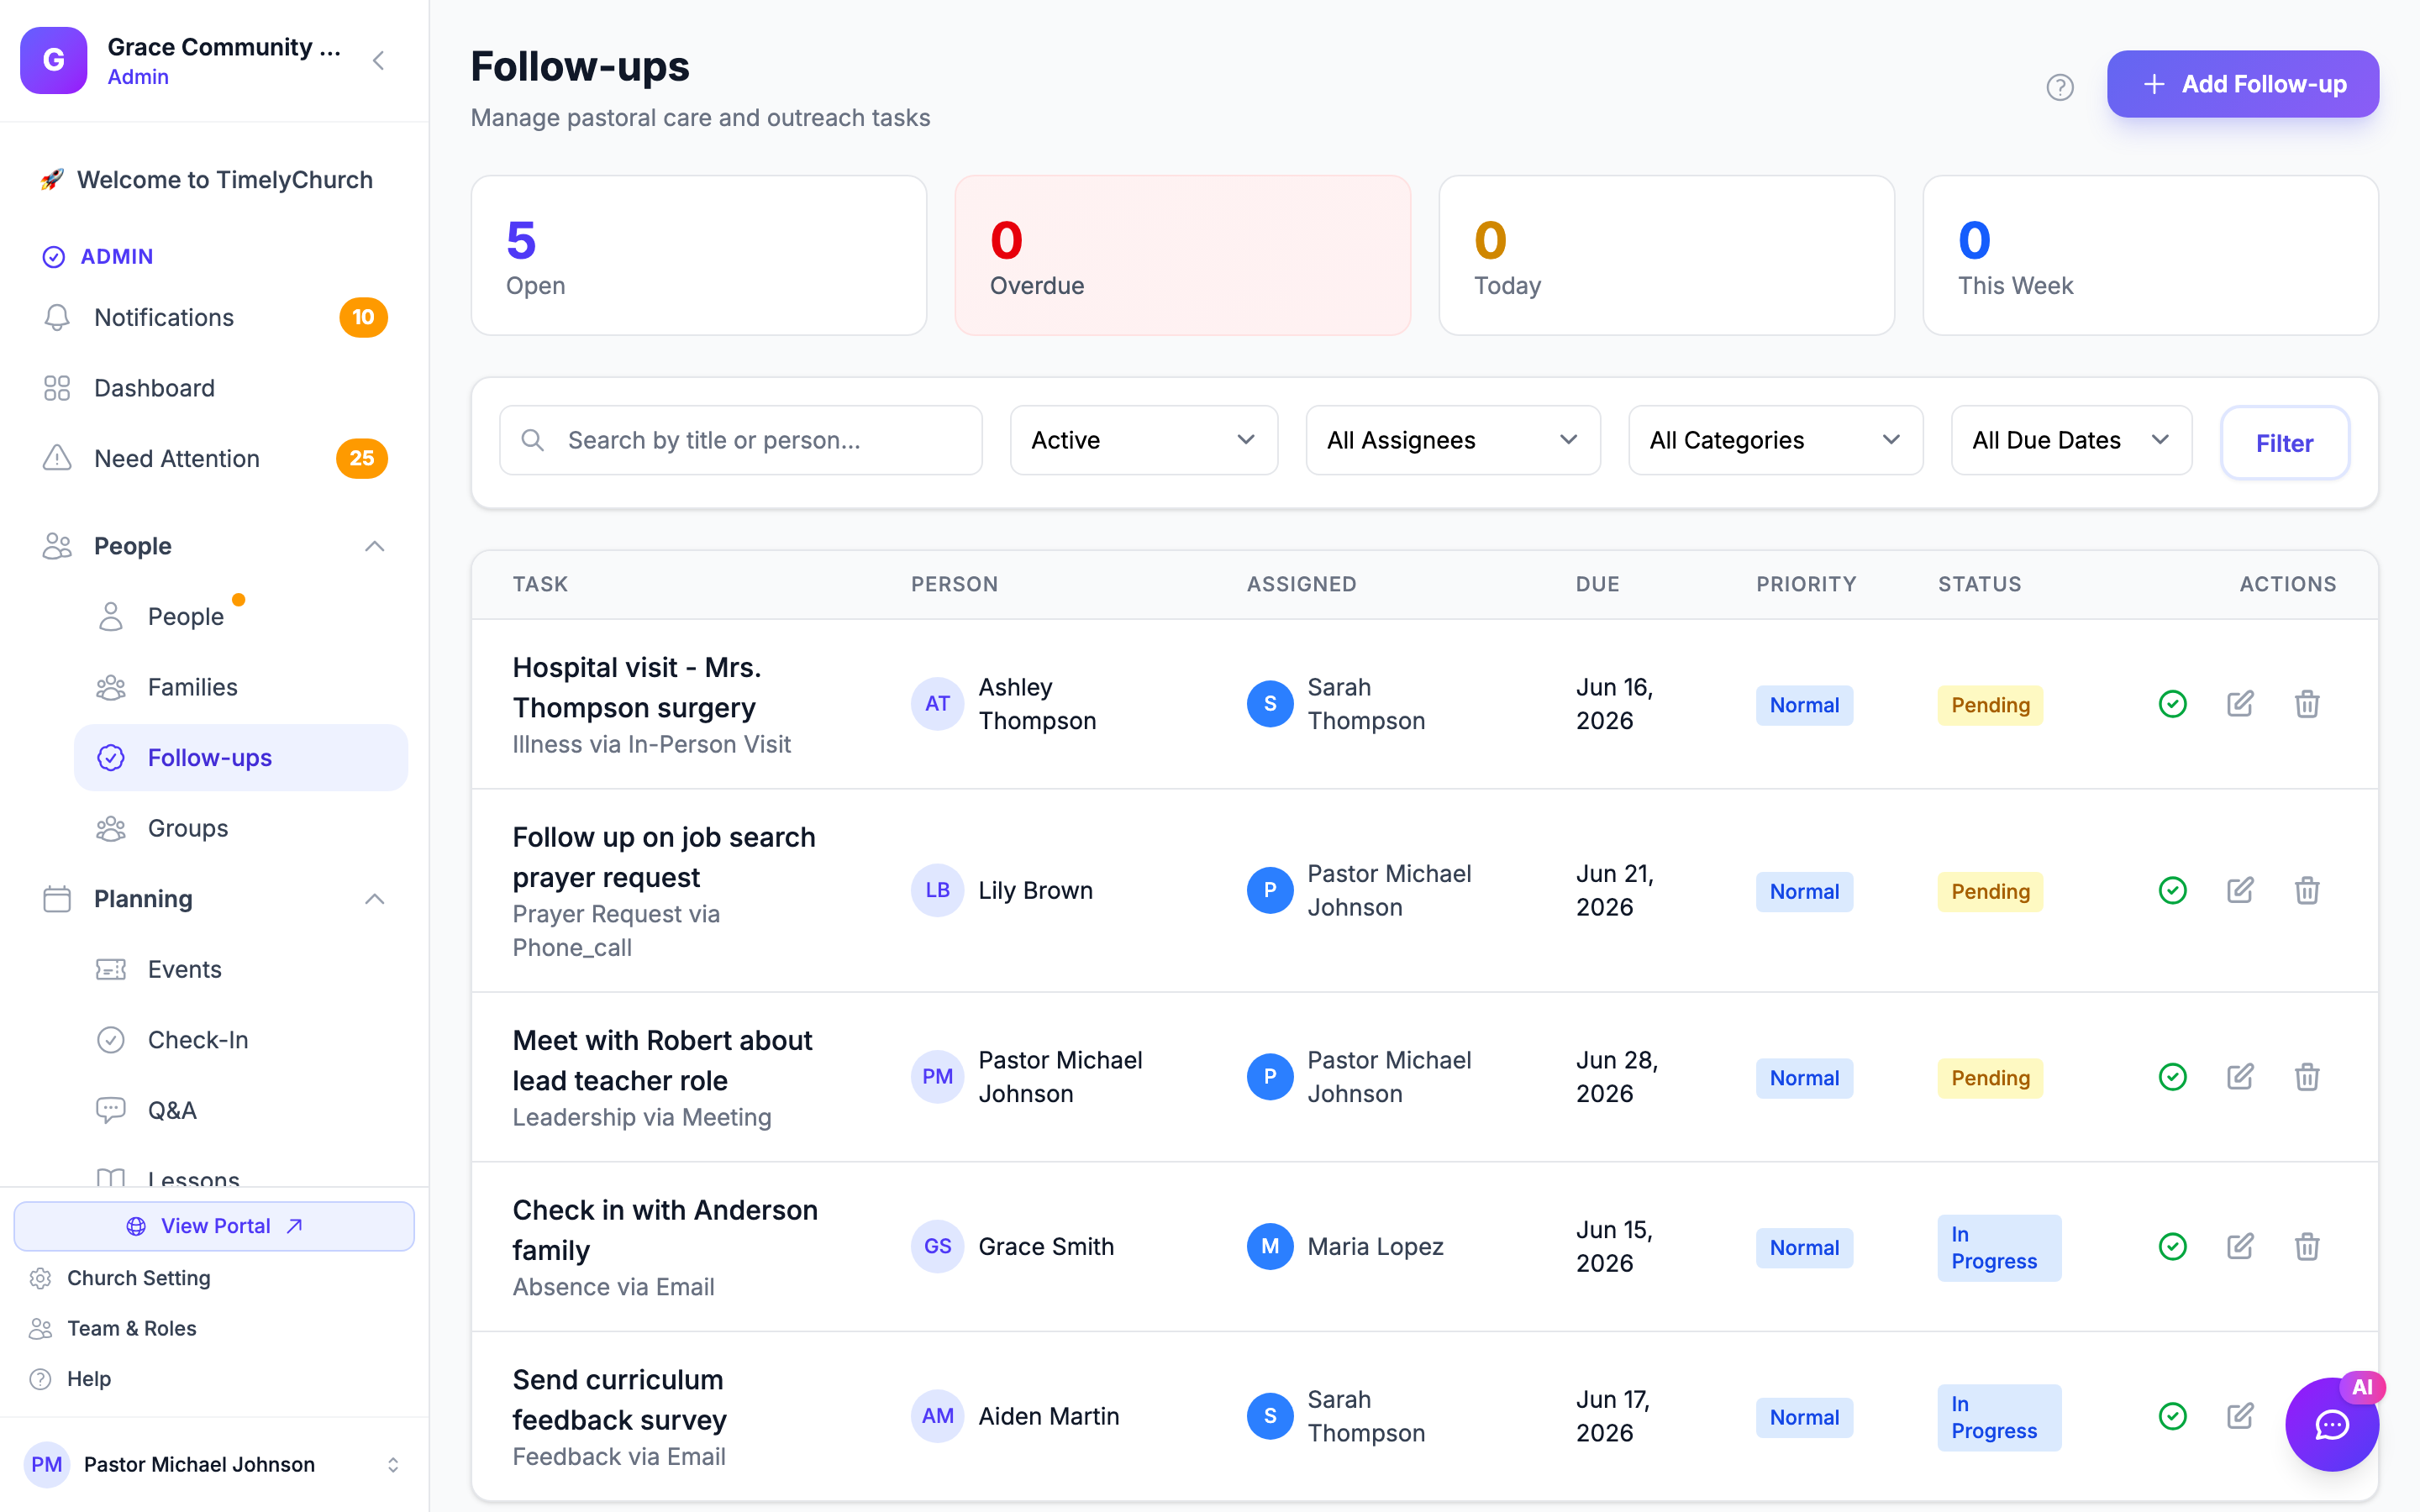Click the GS avatar for Grace Smith

pos(937,1246)
